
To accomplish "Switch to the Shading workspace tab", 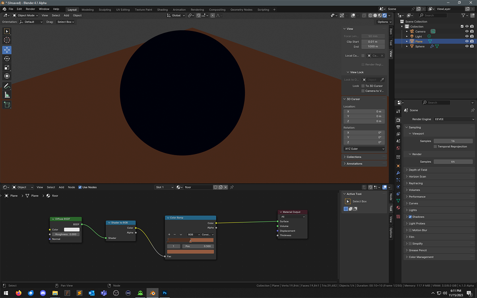I will (162, 10).
